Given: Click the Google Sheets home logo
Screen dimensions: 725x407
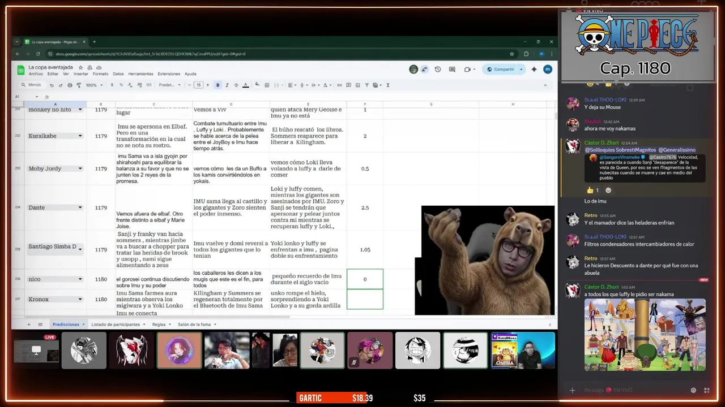Looking at the screenshot, I should [20, 70].
